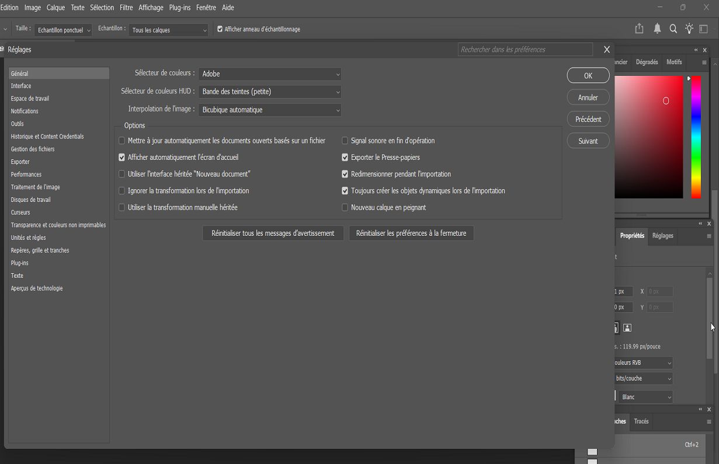Open Interpolation de l'image dropdown

point(270,110)
